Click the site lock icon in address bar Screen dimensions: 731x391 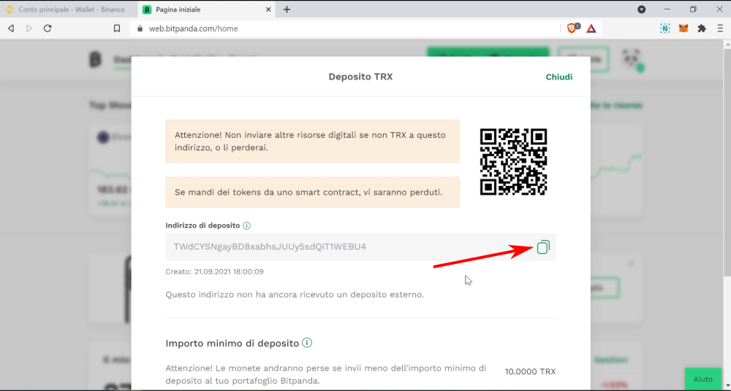[140, 28]
